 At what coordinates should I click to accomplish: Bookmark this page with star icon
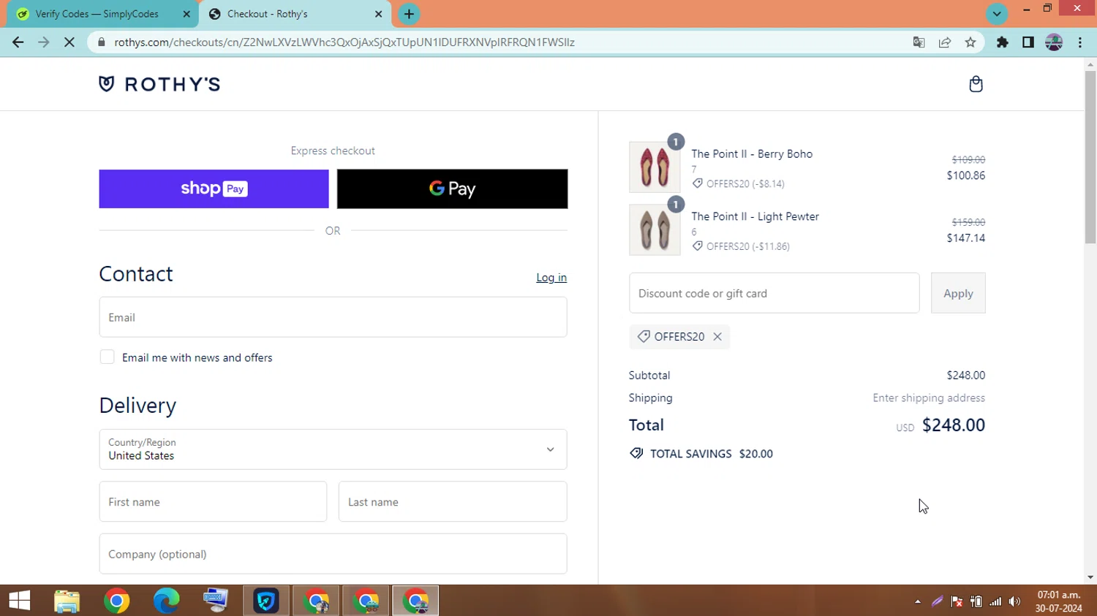(970, 42)
